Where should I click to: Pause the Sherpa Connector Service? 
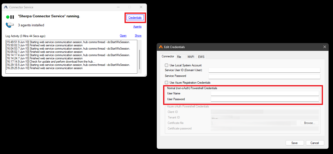click(x=12, y=17)
